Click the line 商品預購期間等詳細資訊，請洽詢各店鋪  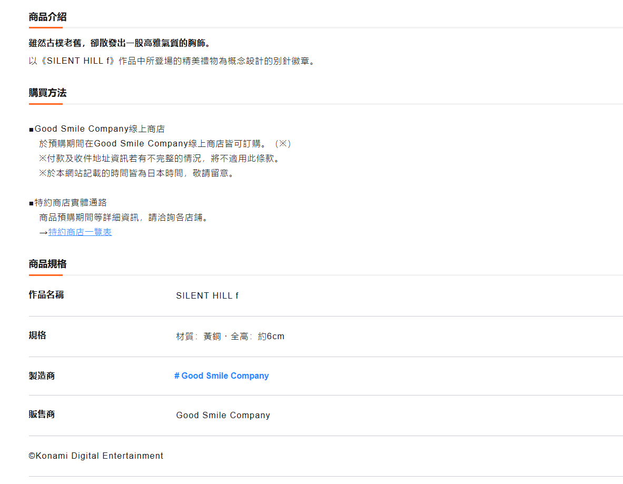(x=124, y=218)
